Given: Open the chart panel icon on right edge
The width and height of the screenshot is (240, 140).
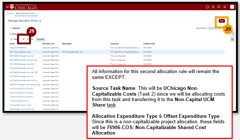Looking at the screenshot, I should tap(233, 39).
